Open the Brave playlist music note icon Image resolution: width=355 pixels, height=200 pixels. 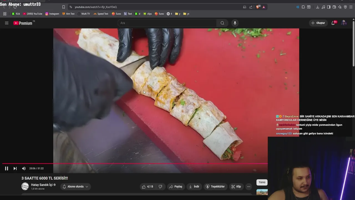pos(323,7)
